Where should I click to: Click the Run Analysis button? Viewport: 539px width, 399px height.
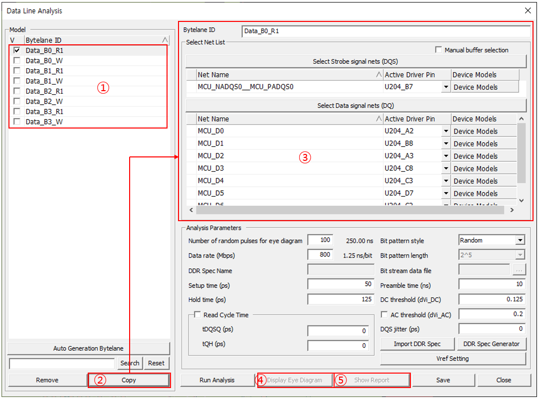217,380
